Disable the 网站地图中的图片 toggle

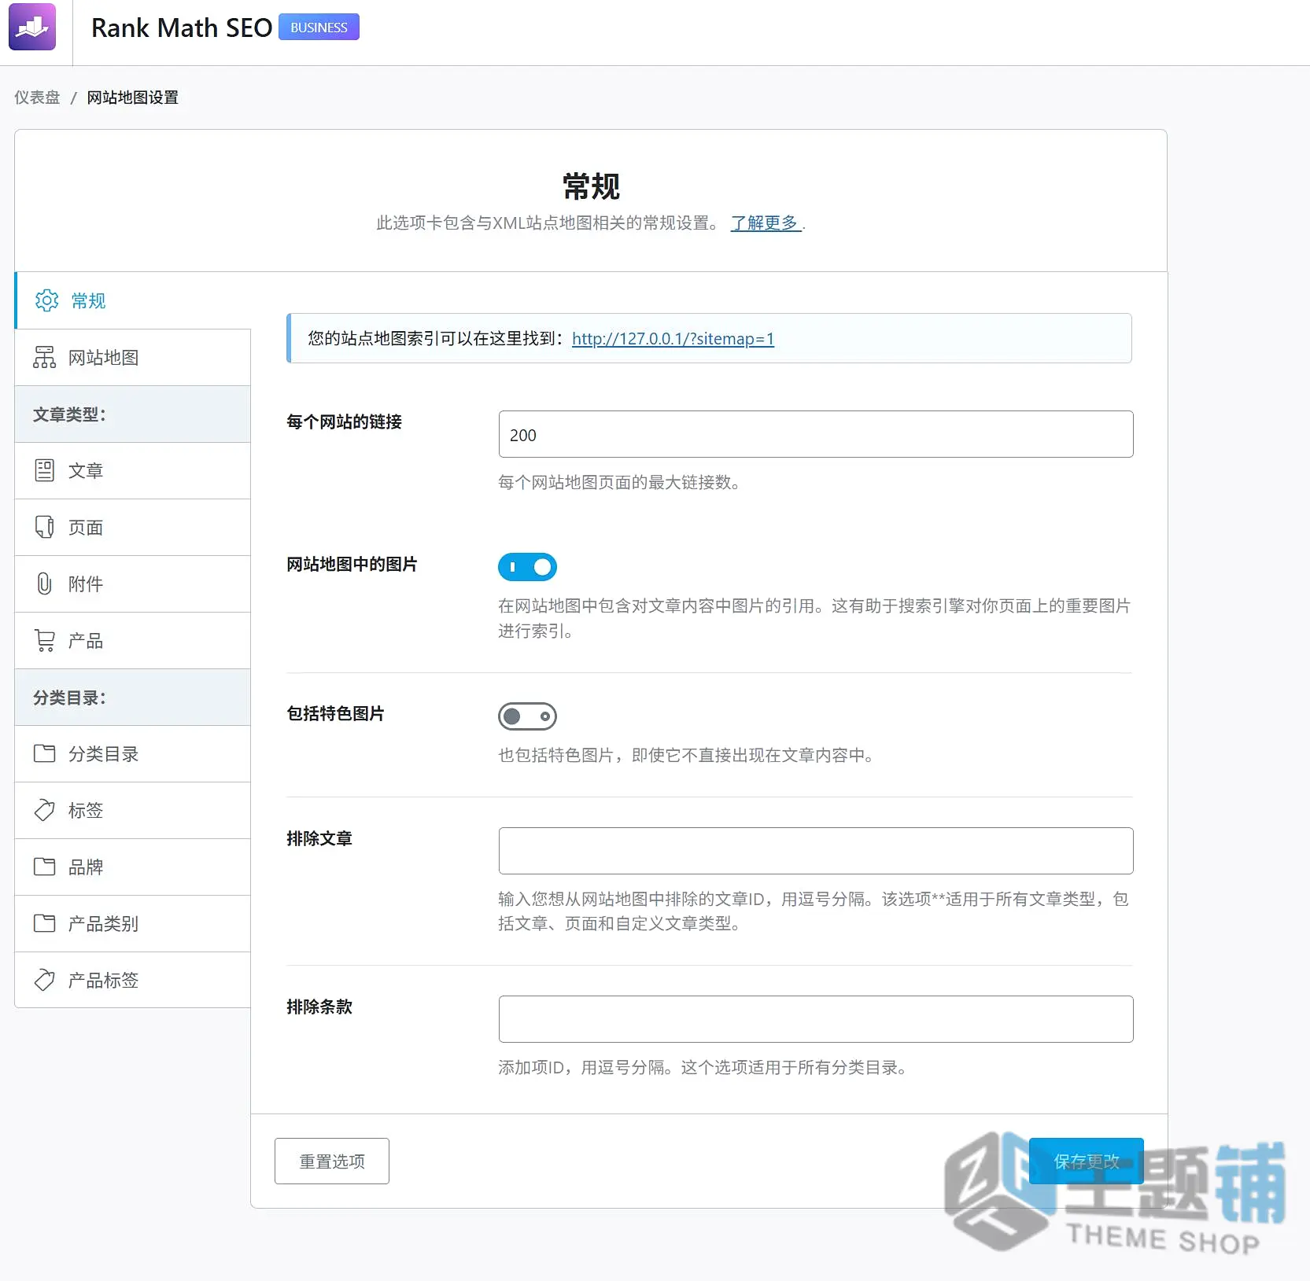[x=527, y=567]
